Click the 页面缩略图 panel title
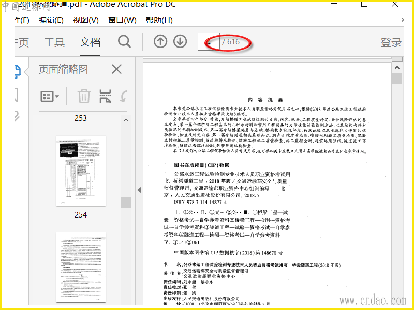Viewport: 414px width, 310px height. [63, 69]
